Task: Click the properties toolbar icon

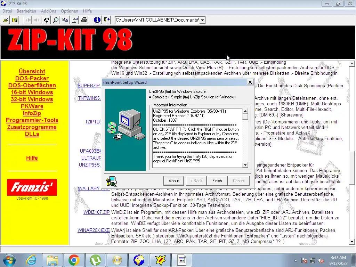Action: [74, 20]
